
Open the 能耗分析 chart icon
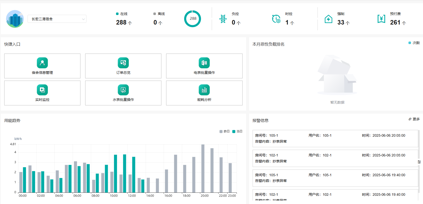[204, 90]
